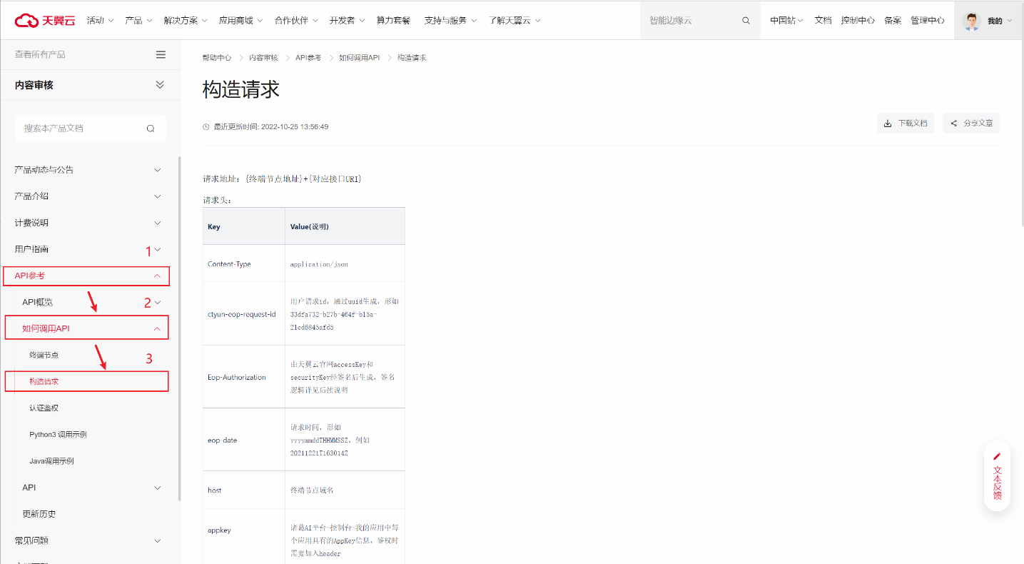
Task: Click the magnifier icon in top search bar
Action: tap(746, 21)
